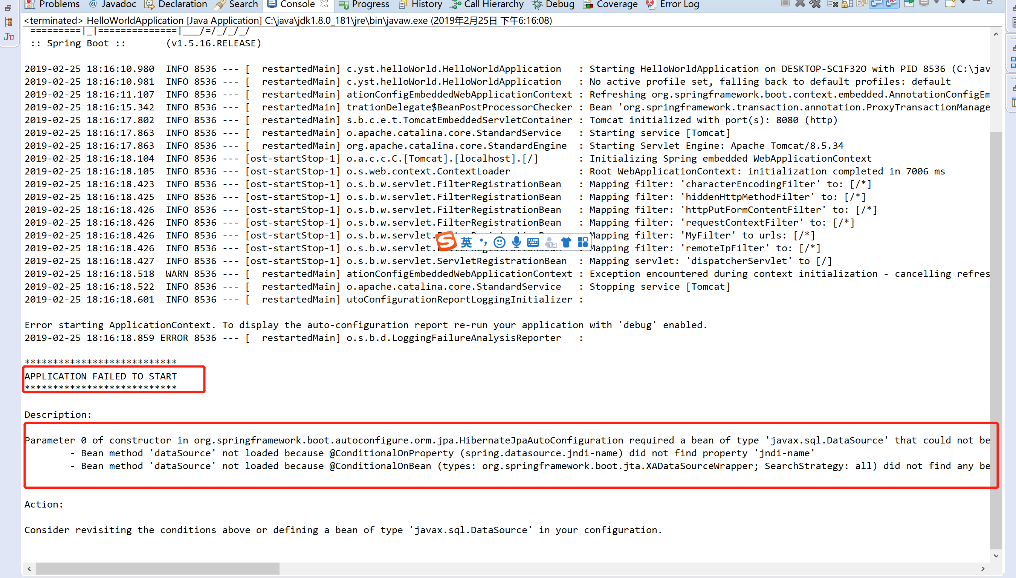Viewport: 1016px width, 578px height.
Task: Open Sogou soft keyboard icon
Action: pyautogui.click(x=533, y=242)
